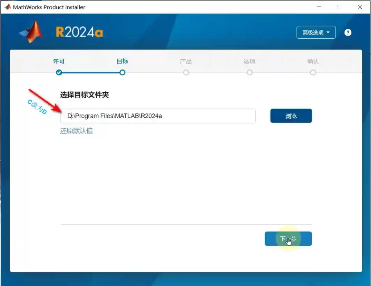Select the 确认 step label

tap(313, 62)
